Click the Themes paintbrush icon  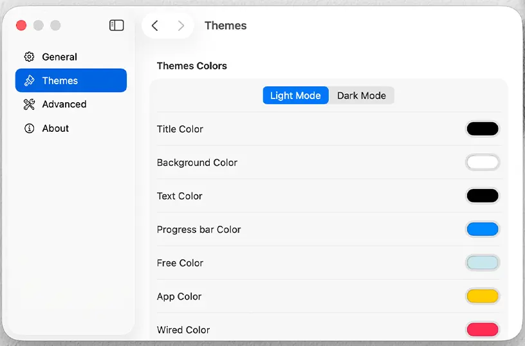29,80
